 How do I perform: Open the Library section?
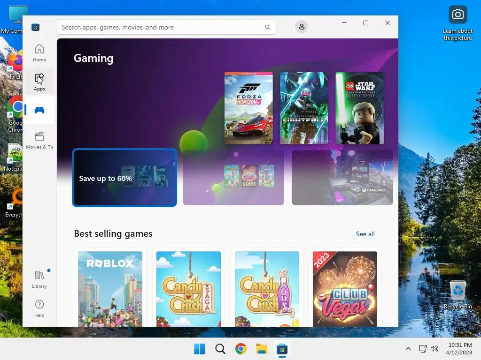click(39, 279)
